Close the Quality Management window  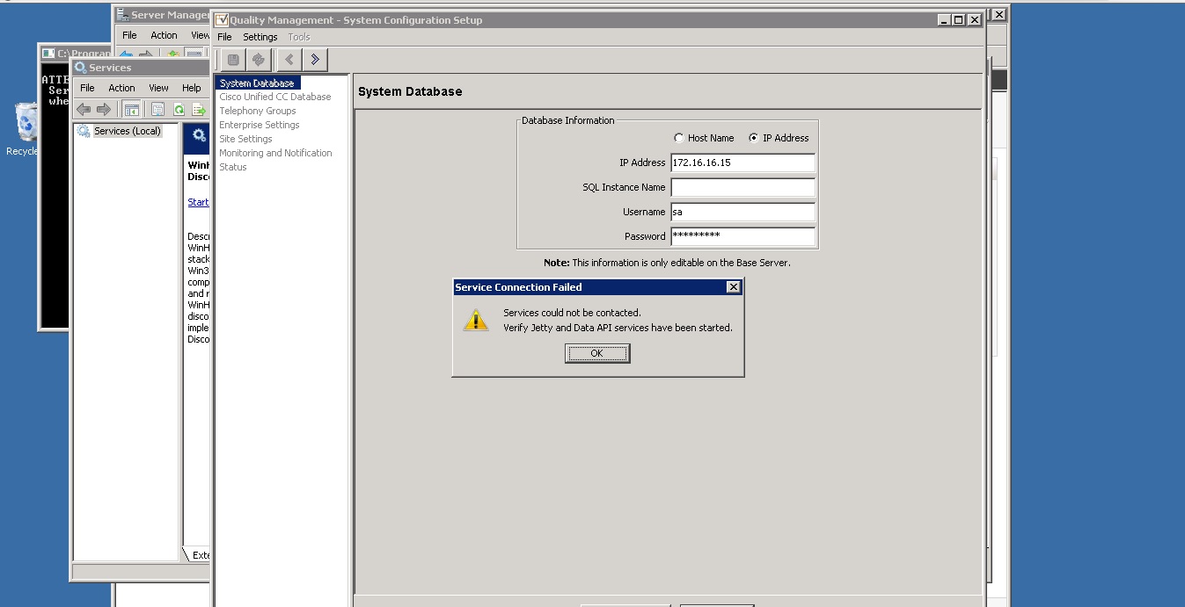click(x=975, y=19)
